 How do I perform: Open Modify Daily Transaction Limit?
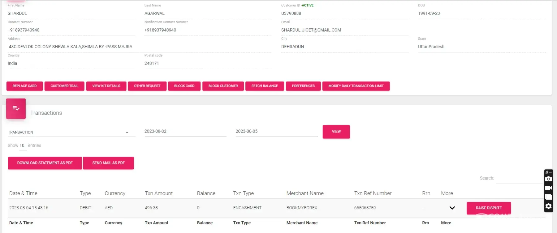(x=356, y=86)
